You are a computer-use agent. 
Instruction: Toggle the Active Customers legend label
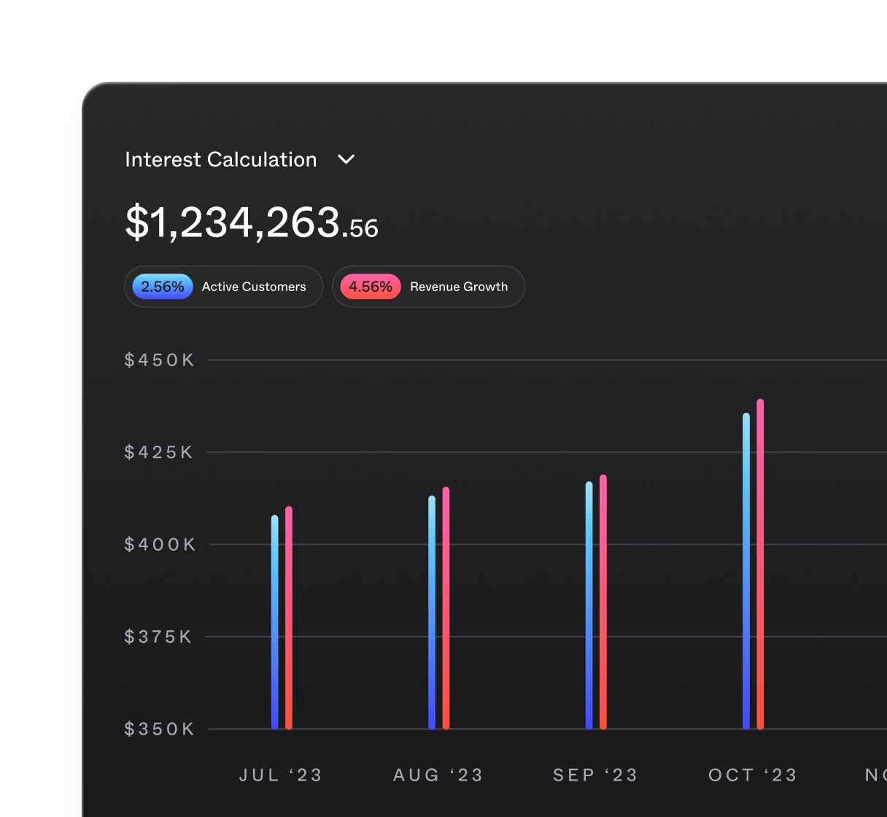(x=254, y=287)
